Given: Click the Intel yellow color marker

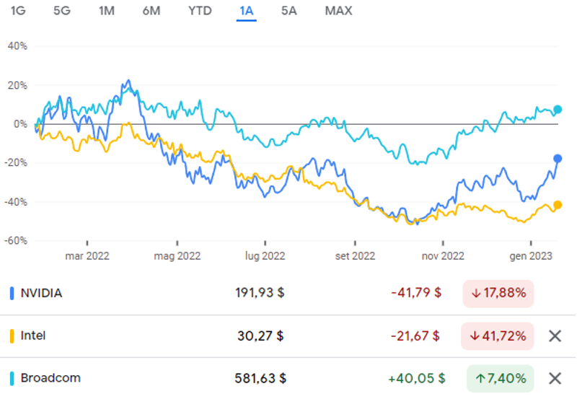Looking at the screenshot, I should pos(12,336).
